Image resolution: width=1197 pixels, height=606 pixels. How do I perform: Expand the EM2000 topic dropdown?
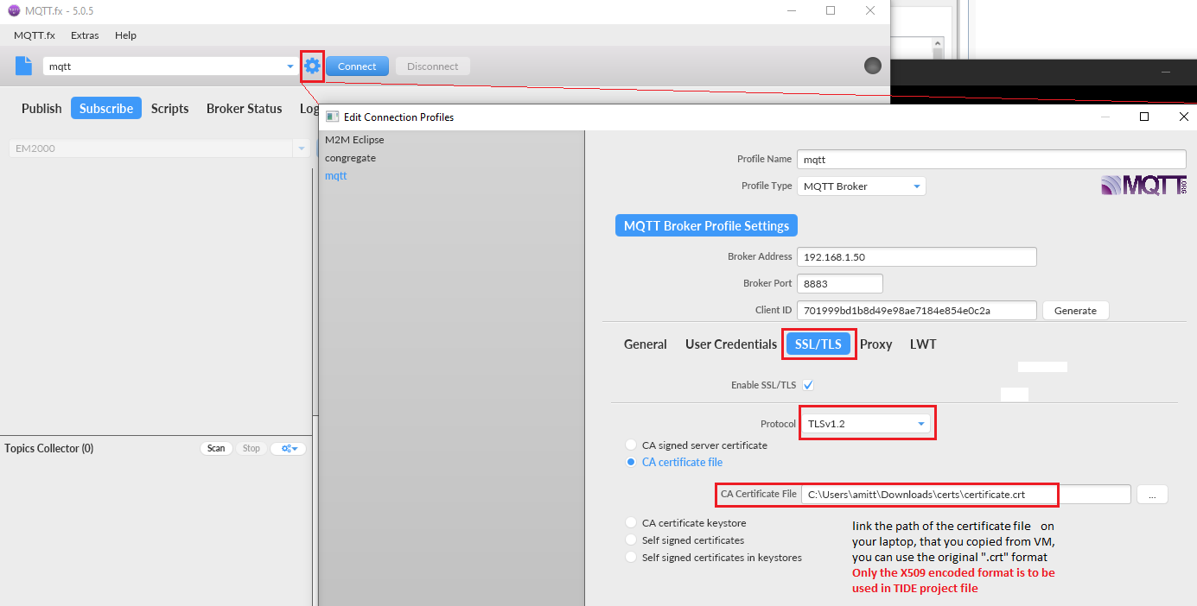(x=302, y=148)
